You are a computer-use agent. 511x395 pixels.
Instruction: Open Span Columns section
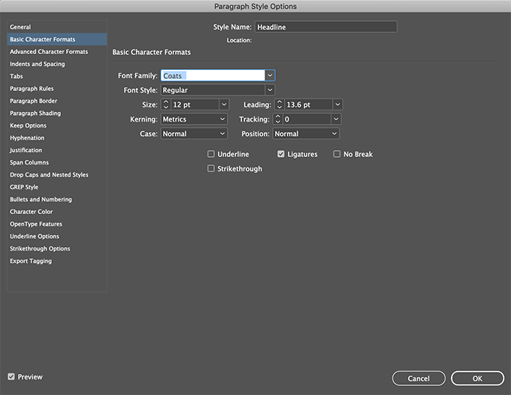click(x=57, y=162)
